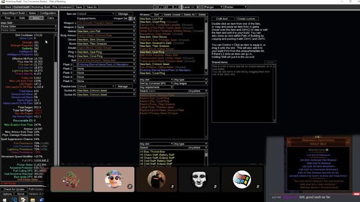The width and height of the screenshot is (360, 202).
Task: Open Import/Export Build
Action: tap(13, 13)
